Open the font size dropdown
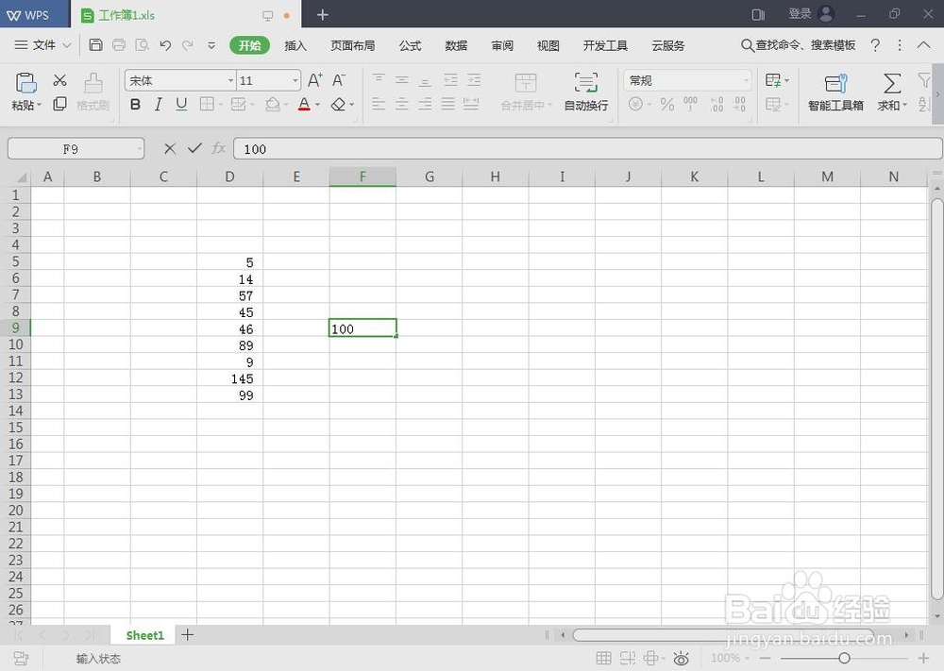Screen dimensions: 944x671 click(294, 80)
